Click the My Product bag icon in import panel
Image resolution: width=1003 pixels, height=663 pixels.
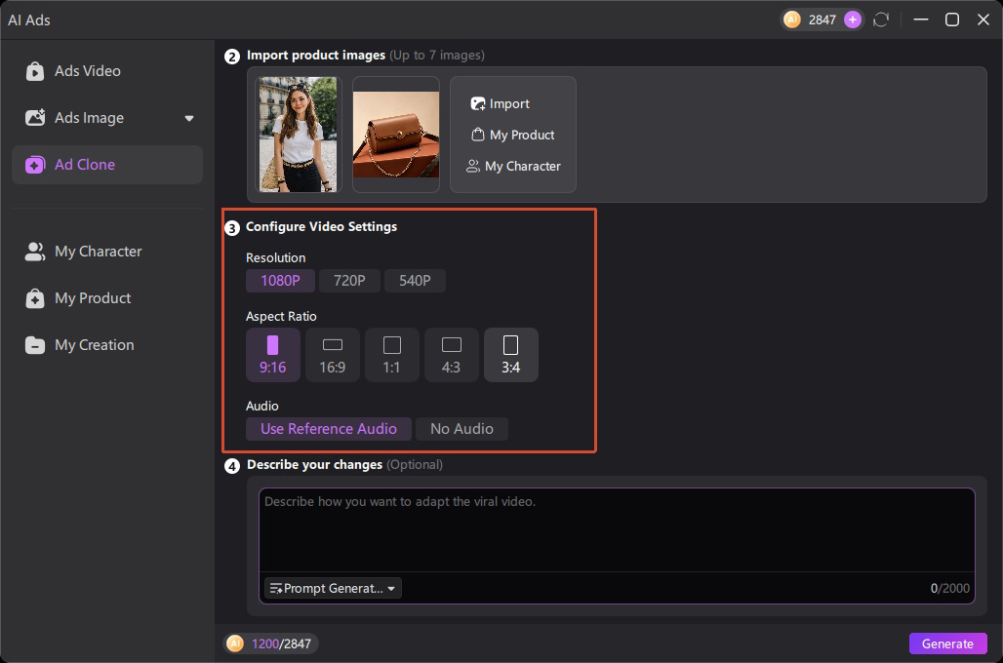(x=477, y=135)
